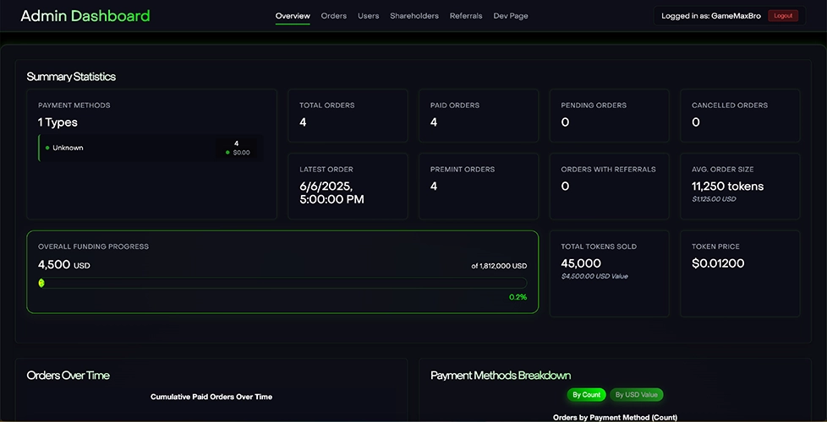This screenshot has width=827, height=422.
Task: Open the Dev Page tab
Action: pyautogui.click(x=511, y=16)
